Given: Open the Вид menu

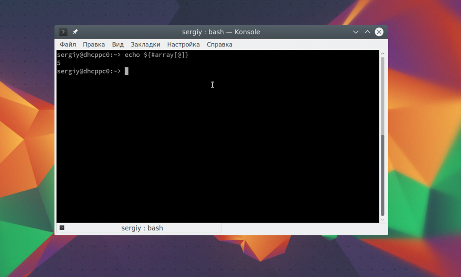Looking at the screenshot, I should 118,45.
